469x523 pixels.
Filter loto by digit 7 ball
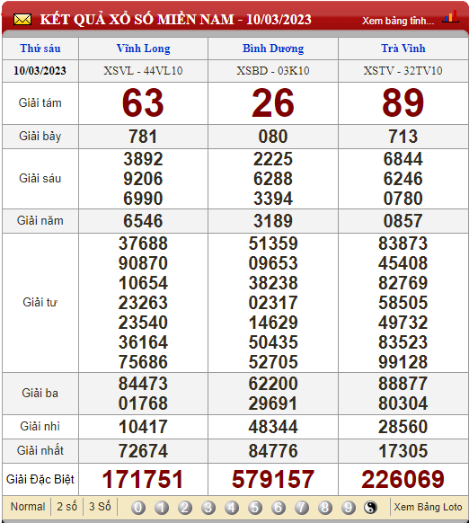(302, 508)
